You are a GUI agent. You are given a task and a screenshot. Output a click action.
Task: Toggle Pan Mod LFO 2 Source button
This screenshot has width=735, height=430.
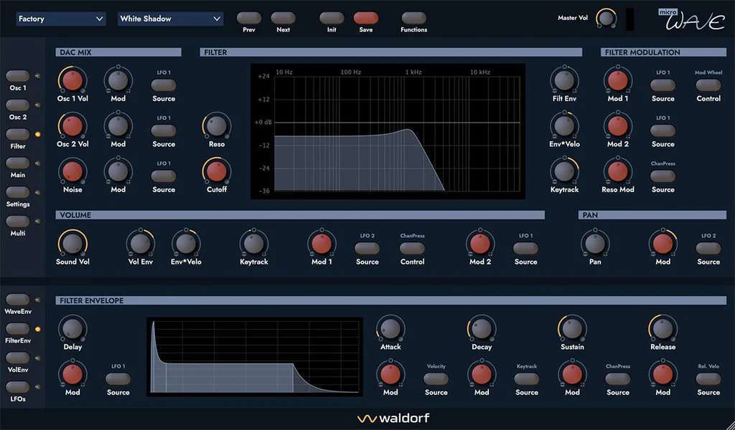708,248
